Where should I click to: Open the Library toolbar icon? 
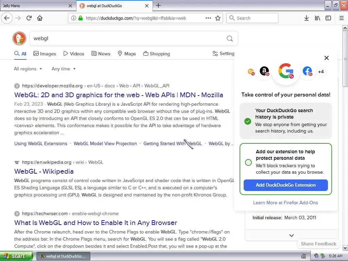[x=317, y=18]
